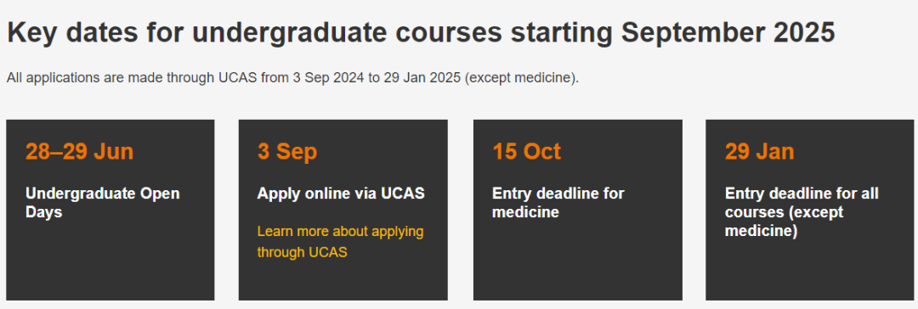Click the Entry deadline for medicine text
Image resolution: width=918 pixels, height=309 pixels.
(558, 203)
